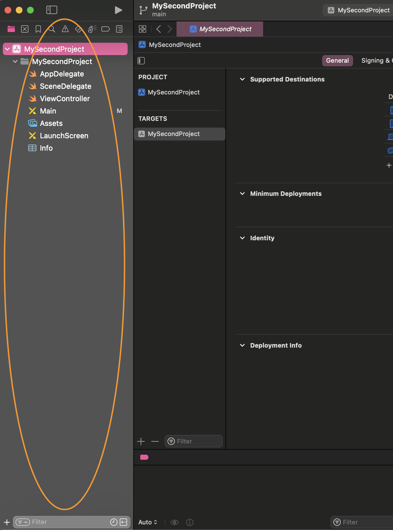Open the Source Control navigator
Image resolution: width=393 pixels, height=530 pixels.
[x=25, y=29]
